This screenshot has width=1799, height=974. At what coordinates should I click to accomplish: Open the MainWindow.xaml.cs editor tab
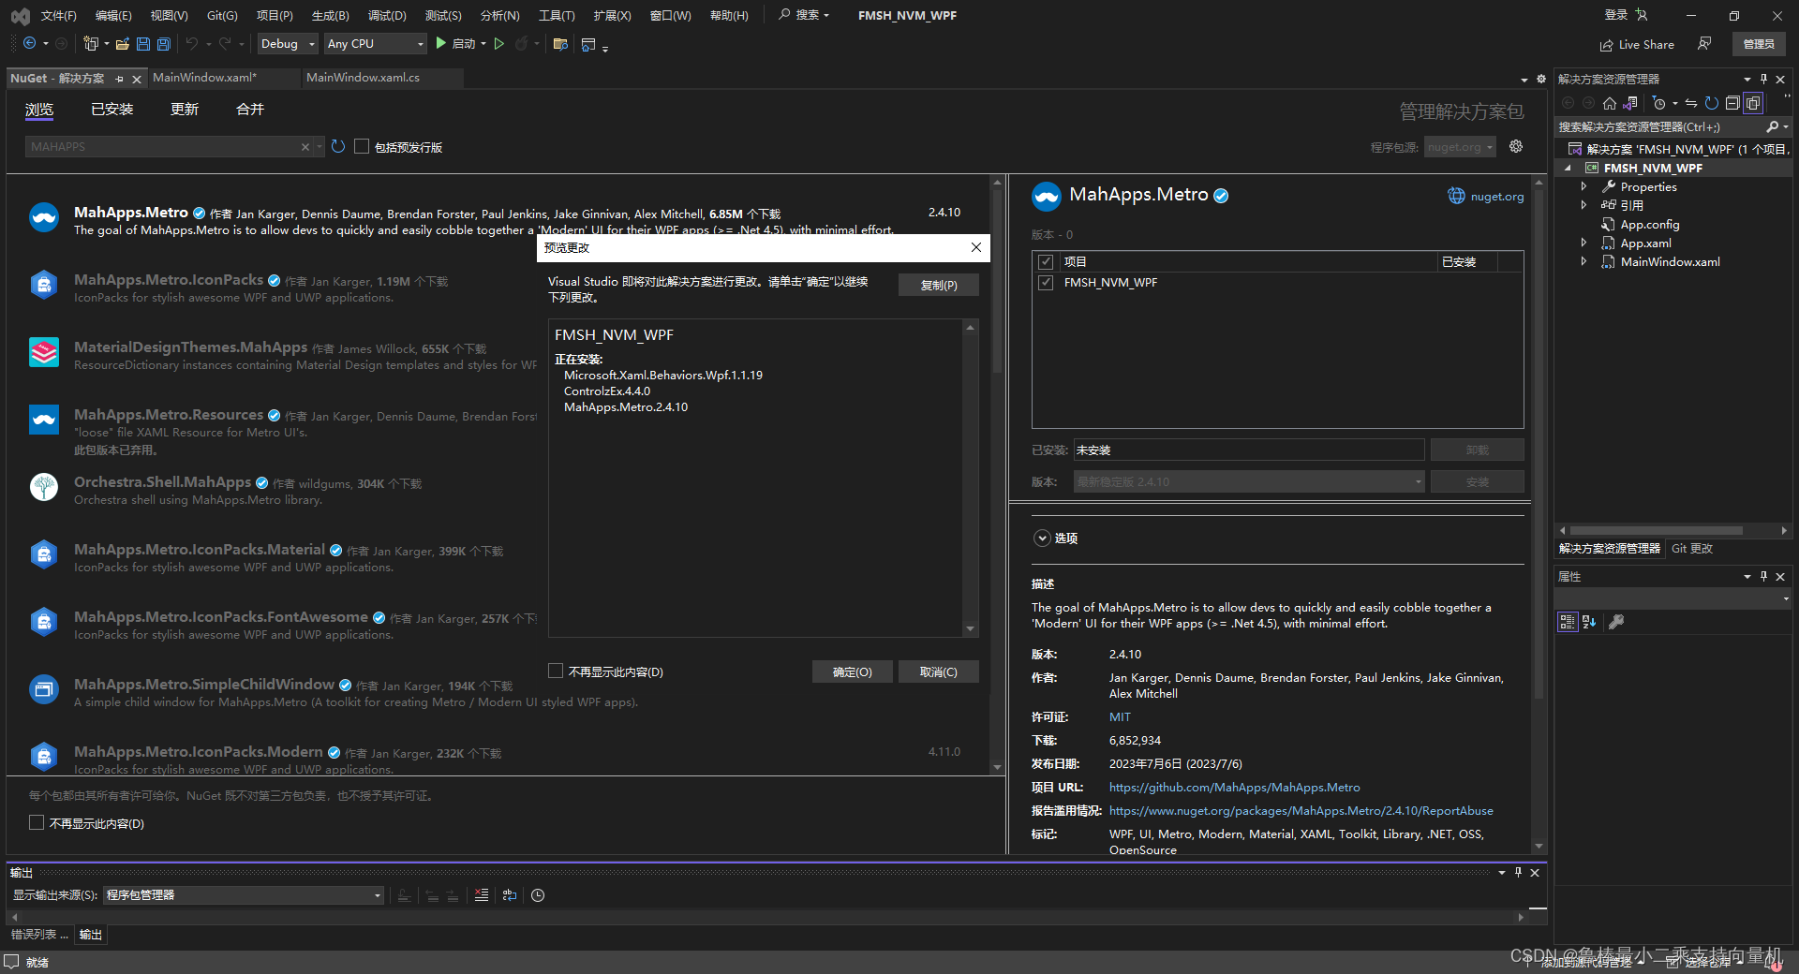coord(364,78)
